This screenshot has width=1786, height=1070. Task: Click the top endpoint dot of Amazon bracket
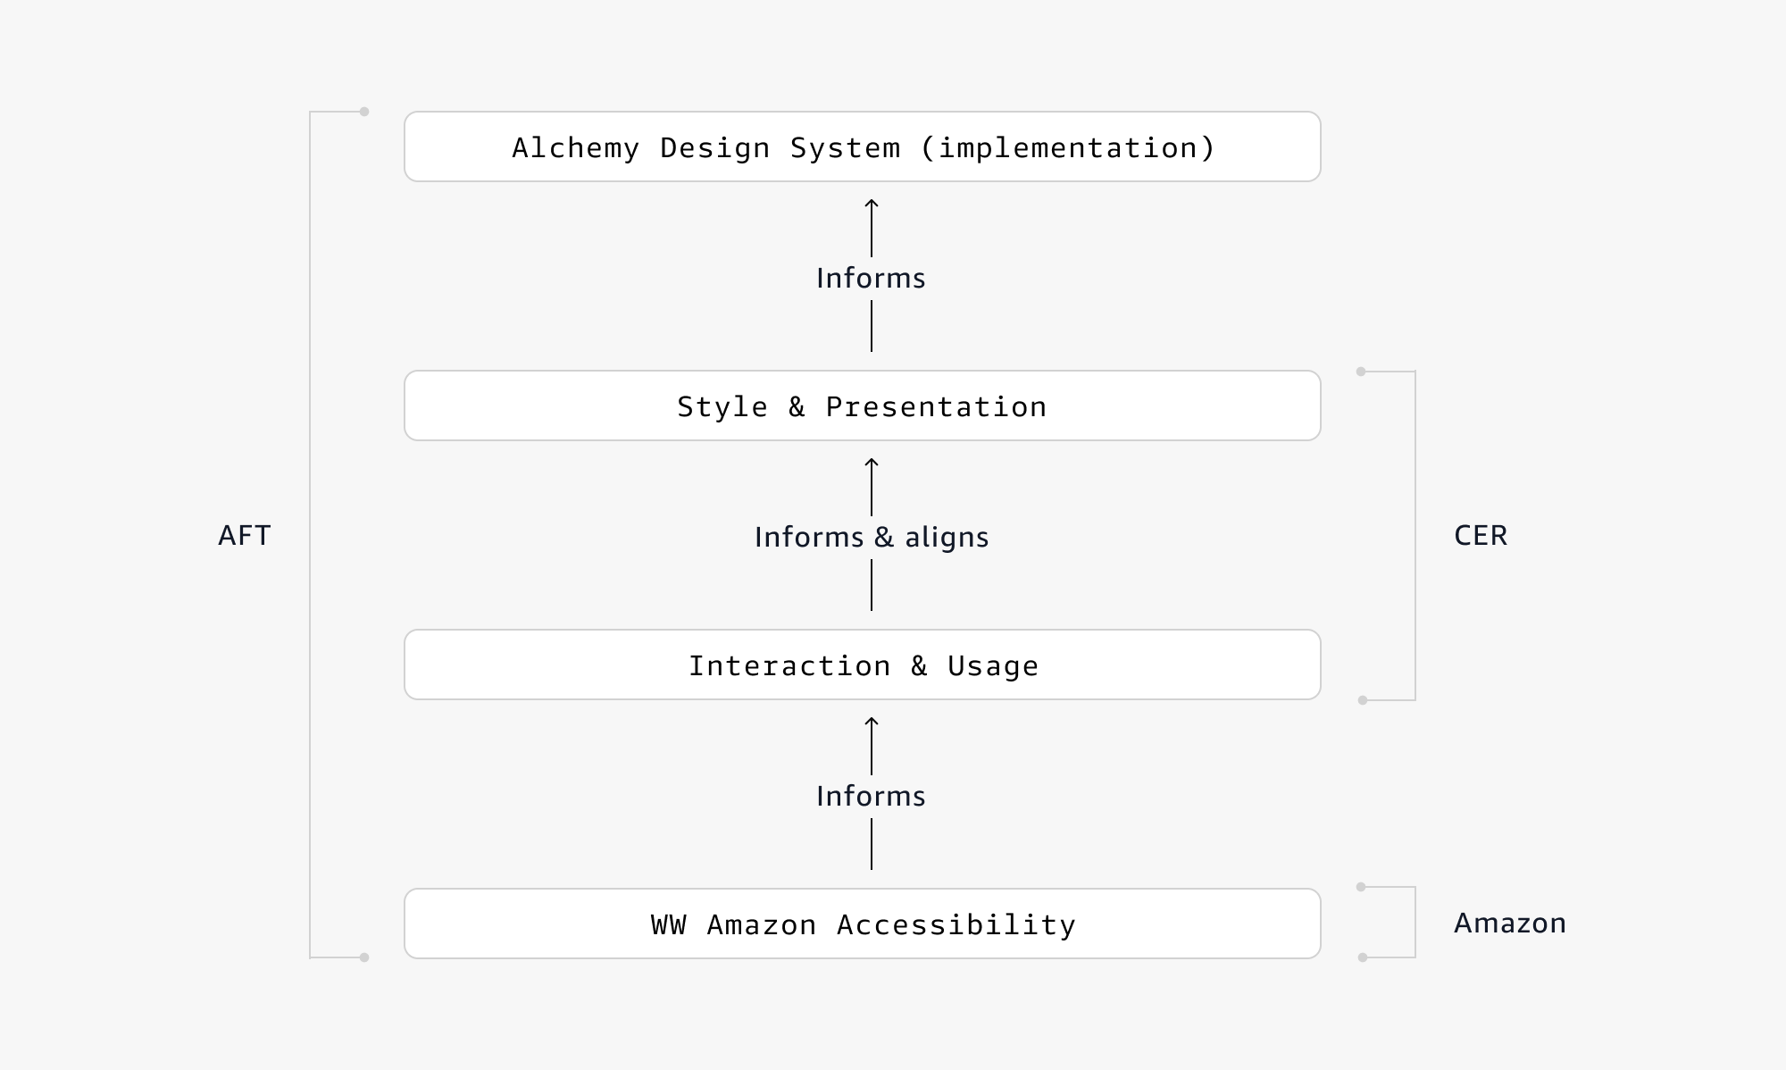(1361, 887)
